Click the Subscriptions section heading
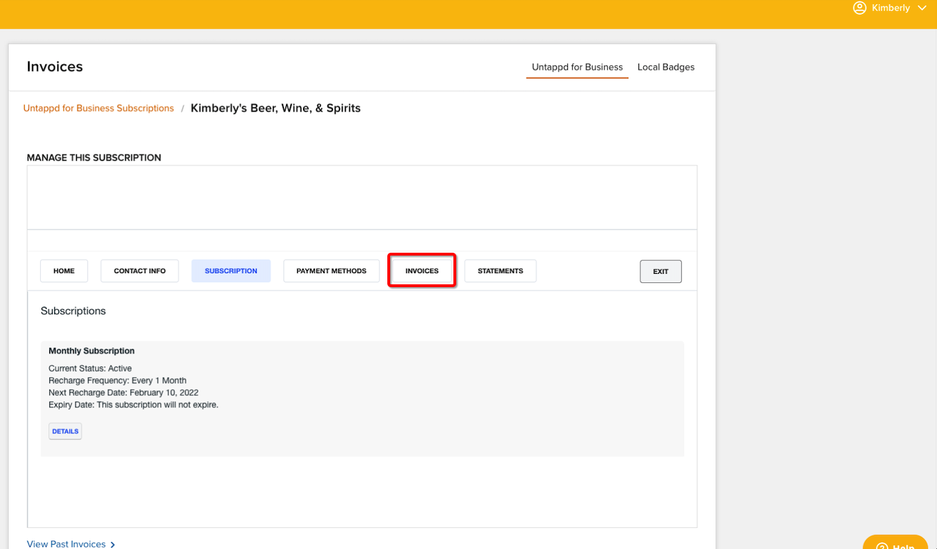Viewport: 937px width, 549px height. click(x=73, y=311)
